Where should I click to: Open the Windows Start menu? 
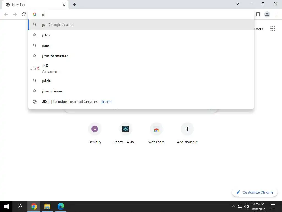coord(7,206)
